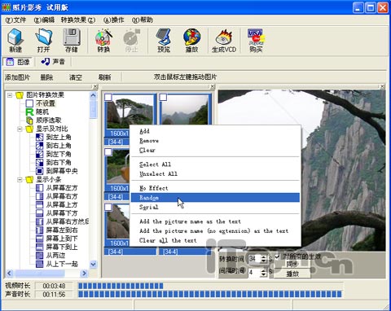Click the 刷新 (Refresh) button
The width and height of the screenshot is (391, 311).
[104, 77]
